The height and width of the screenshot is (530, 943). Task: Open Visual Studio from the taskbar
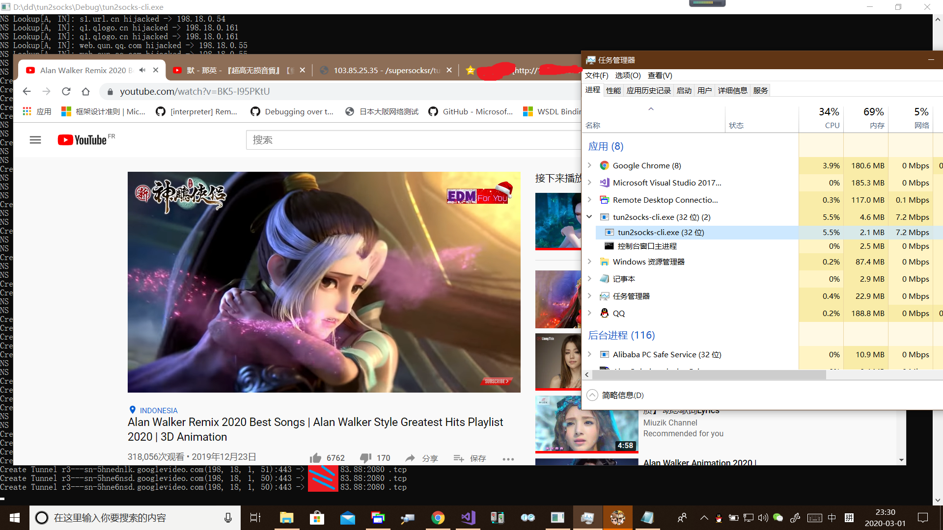pyautogui.click(x=468, y=518)
